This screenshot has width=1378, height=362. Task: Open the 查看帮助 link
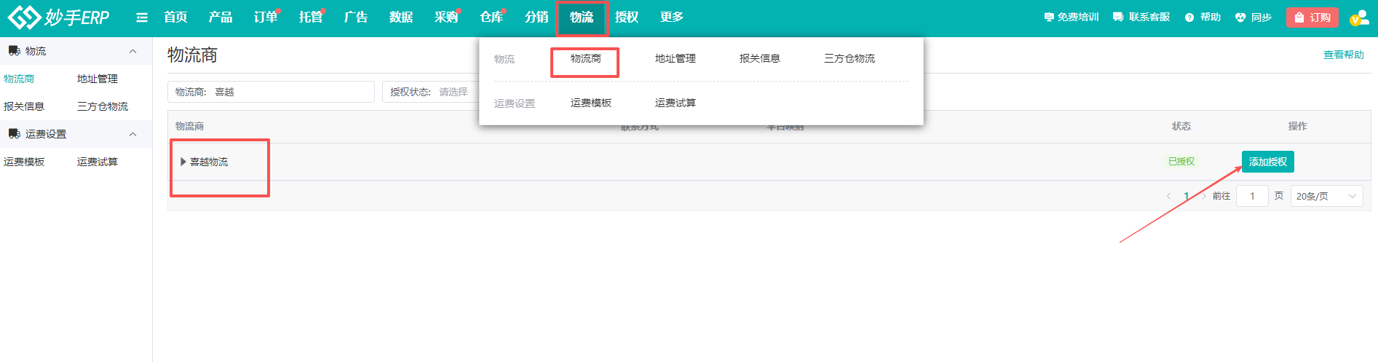(x=1343, y=55)
